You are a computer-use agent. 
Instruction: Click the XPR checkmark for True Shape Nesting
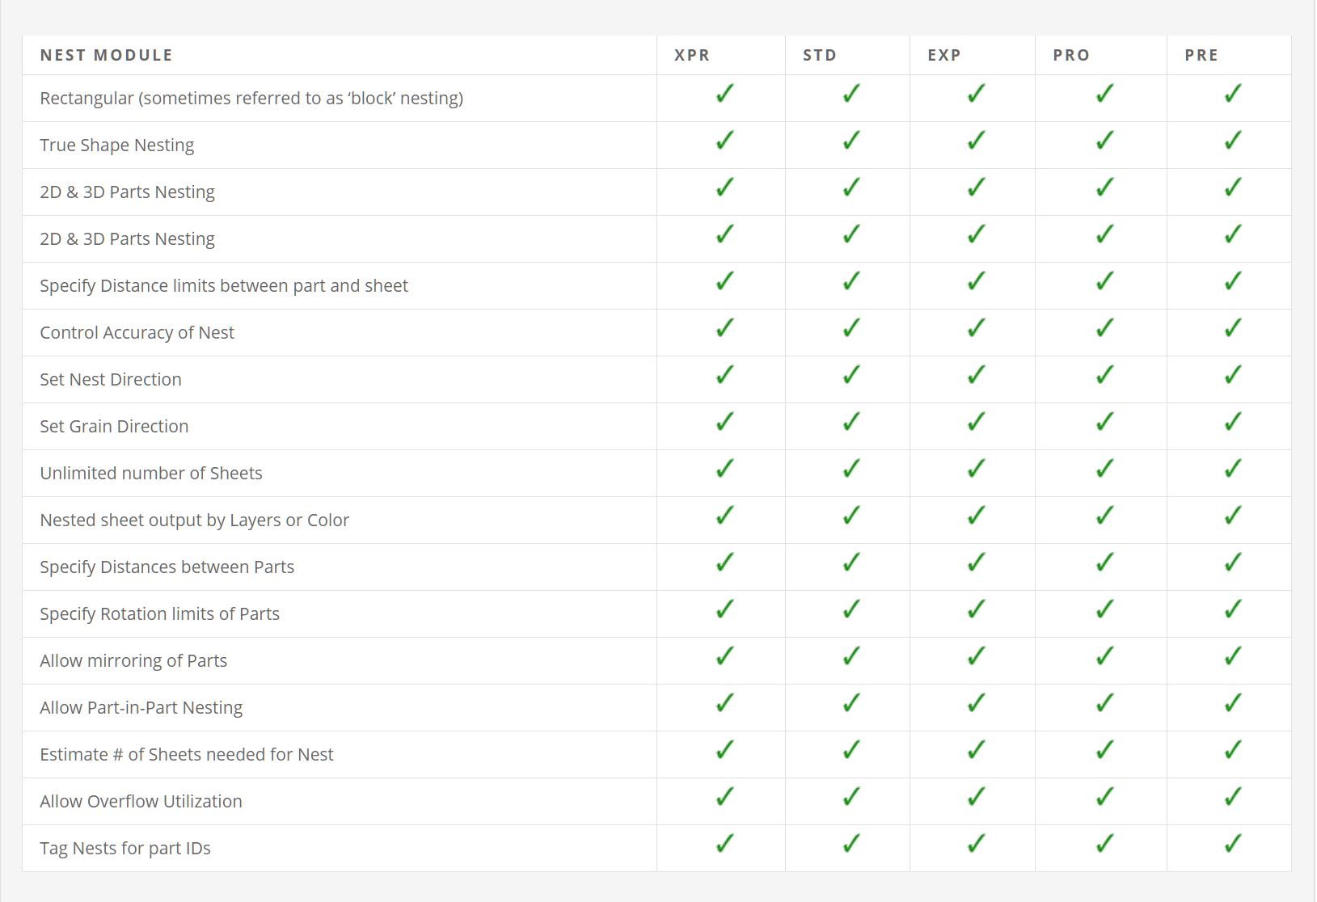coord(725,141)
